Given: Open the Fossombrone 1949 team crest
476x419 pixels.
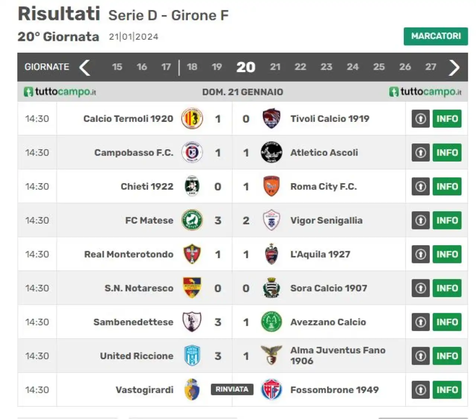Looking at the screenshot, I should click(x=271, y=390).
